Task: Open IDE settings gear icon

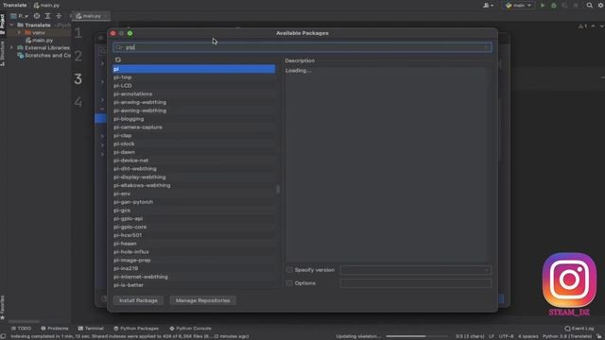Action: point(601,6)
